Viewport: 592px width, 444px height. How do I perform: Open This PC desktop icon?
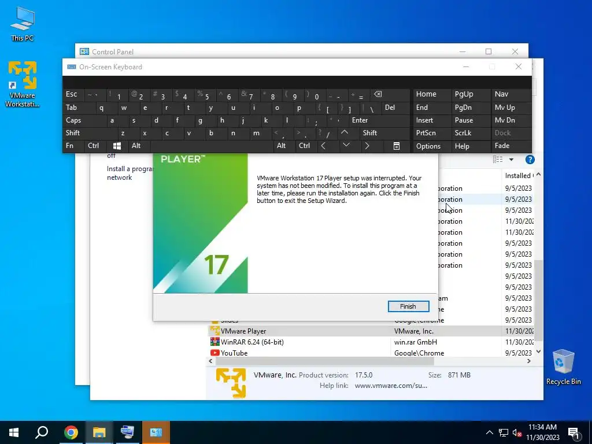[x=23, y=24]
